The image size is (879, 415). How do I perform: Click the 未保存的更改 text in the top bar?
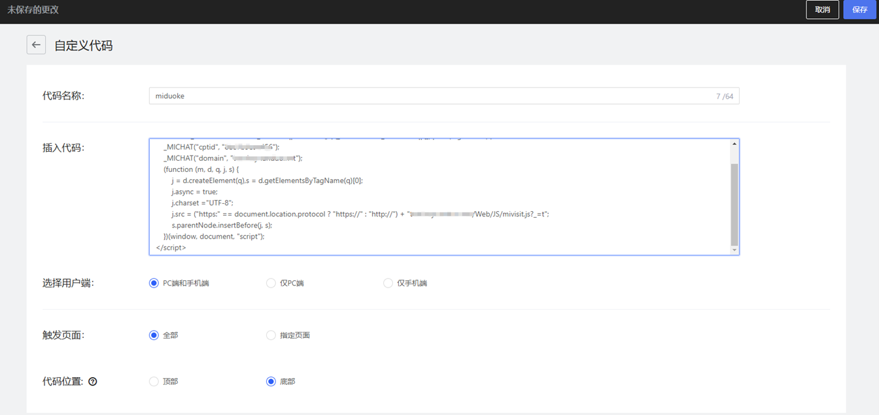click(33, 10)
